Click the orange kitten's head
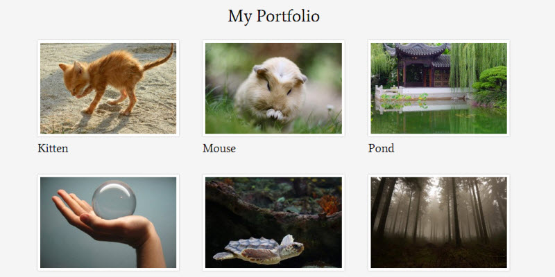Screen dimensions: 555x277 74,78
